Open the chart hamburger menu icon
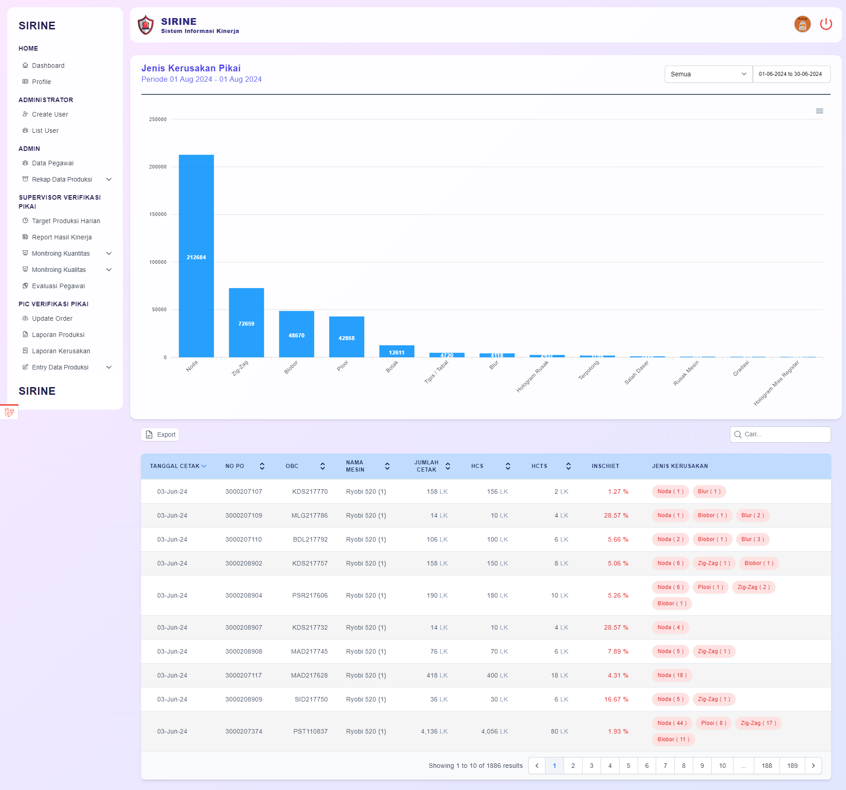Image resolution: width=846 pixels, height=790 pixels. [x=819, y=111]
